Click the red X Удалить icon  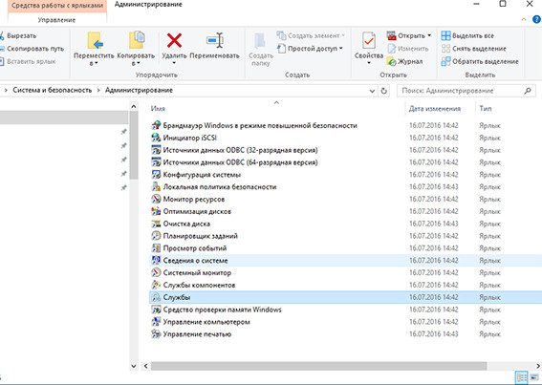coord(174,40)
